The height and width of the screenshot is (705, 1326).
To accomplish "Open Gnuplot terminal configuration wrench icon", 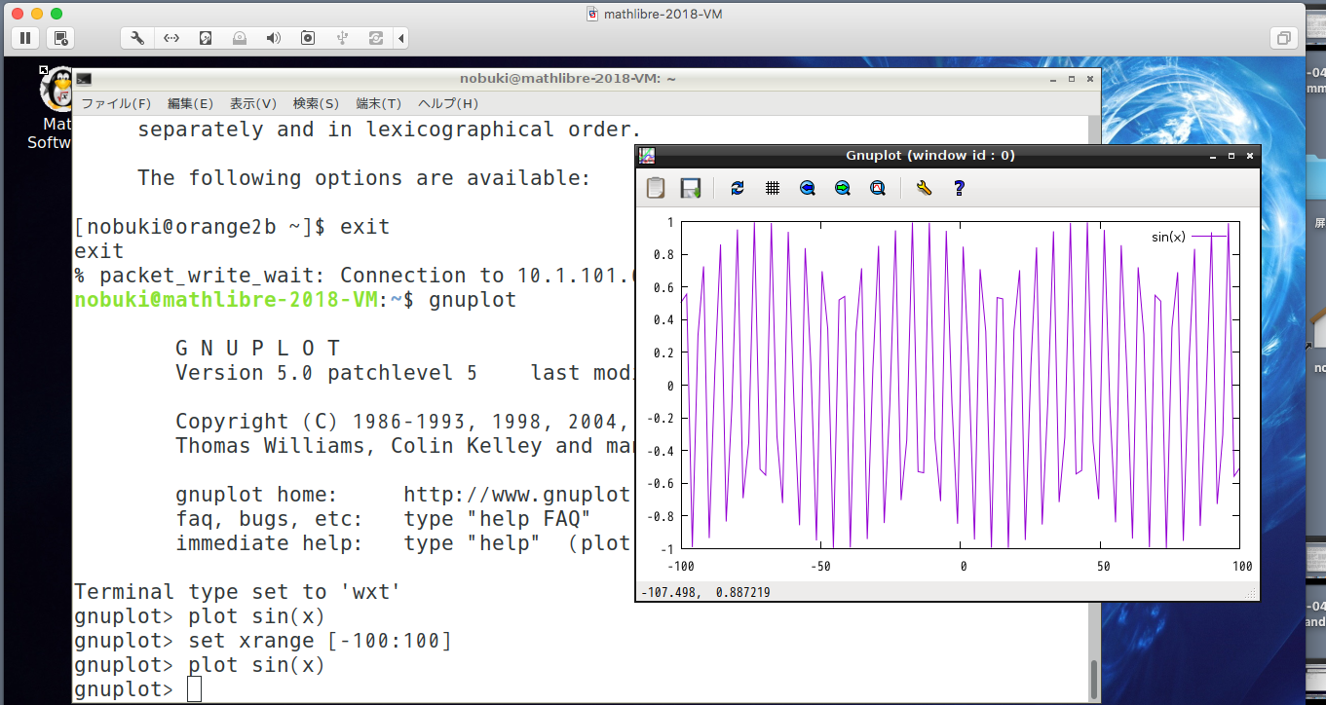I will pyautogui.click(x=924, y=188).
